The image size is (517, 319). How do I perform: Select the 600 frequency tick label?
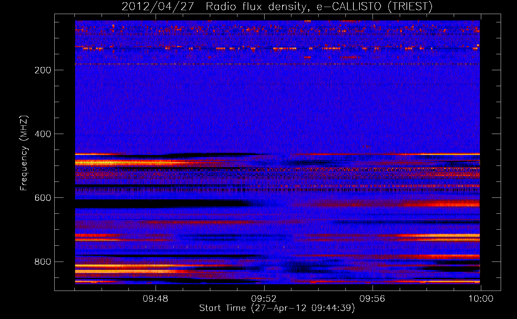(43, 198)
